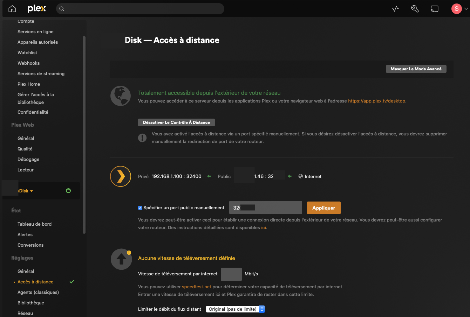The width and height of the screenshot is (470, 317).
Task: Click the 'Disk — Accès à distance' title
Action: pyautogui.click(x=172, y=40)
